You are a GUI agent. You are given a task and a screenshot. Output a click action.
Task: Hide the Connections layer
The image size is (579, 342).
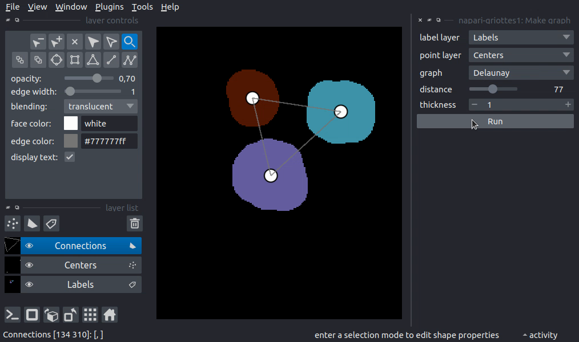coord(29,246)
